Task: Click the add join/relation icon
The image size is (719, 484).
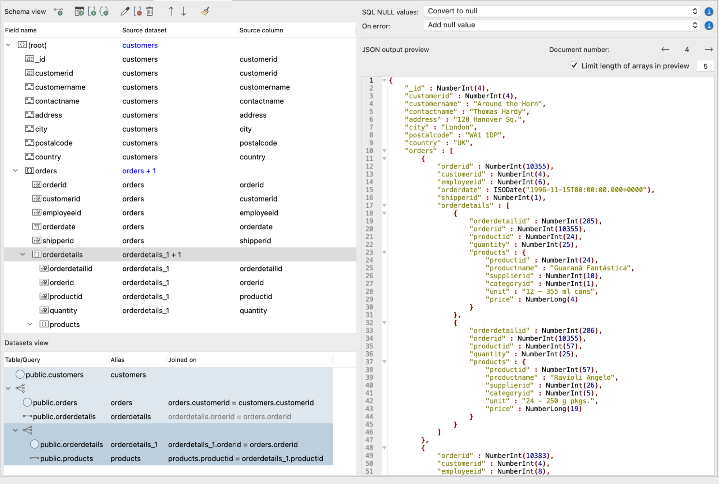Action: [59, 12]
